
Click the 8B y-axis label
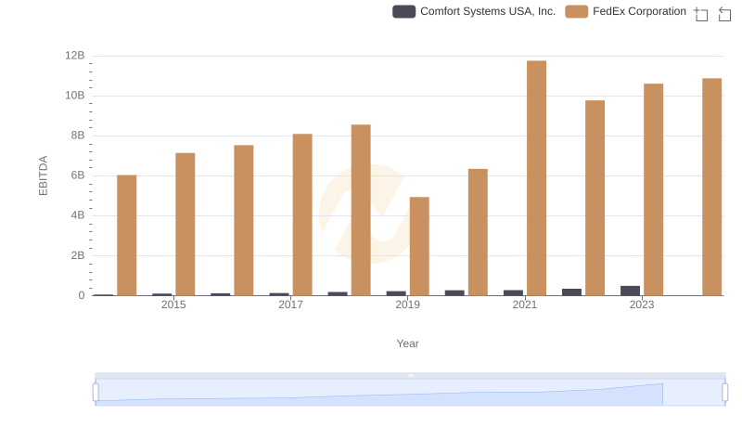78,136
